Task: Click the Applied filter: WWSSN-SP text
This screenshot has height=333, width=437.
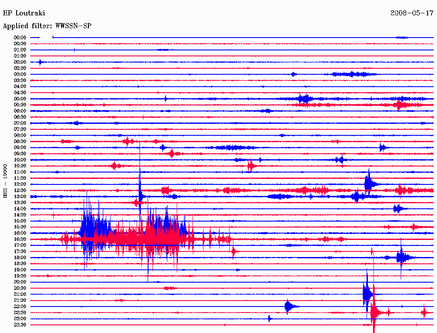Action: click(47, 26)
